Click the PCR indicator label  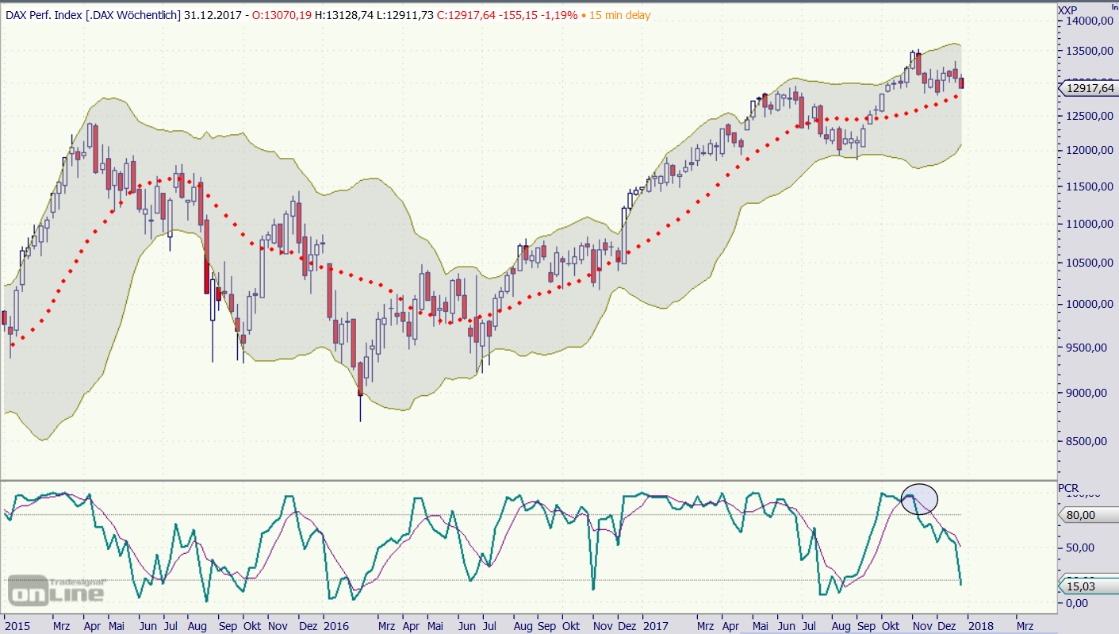[x=1067, y=487]
